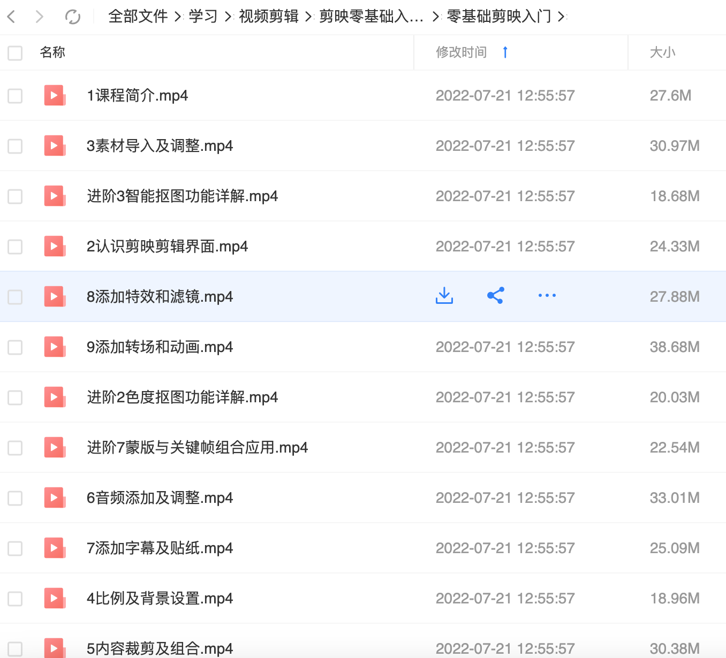
Task: Open file 2认识剪映剪辑界面.mp4
Action: (x=167, y=247)
